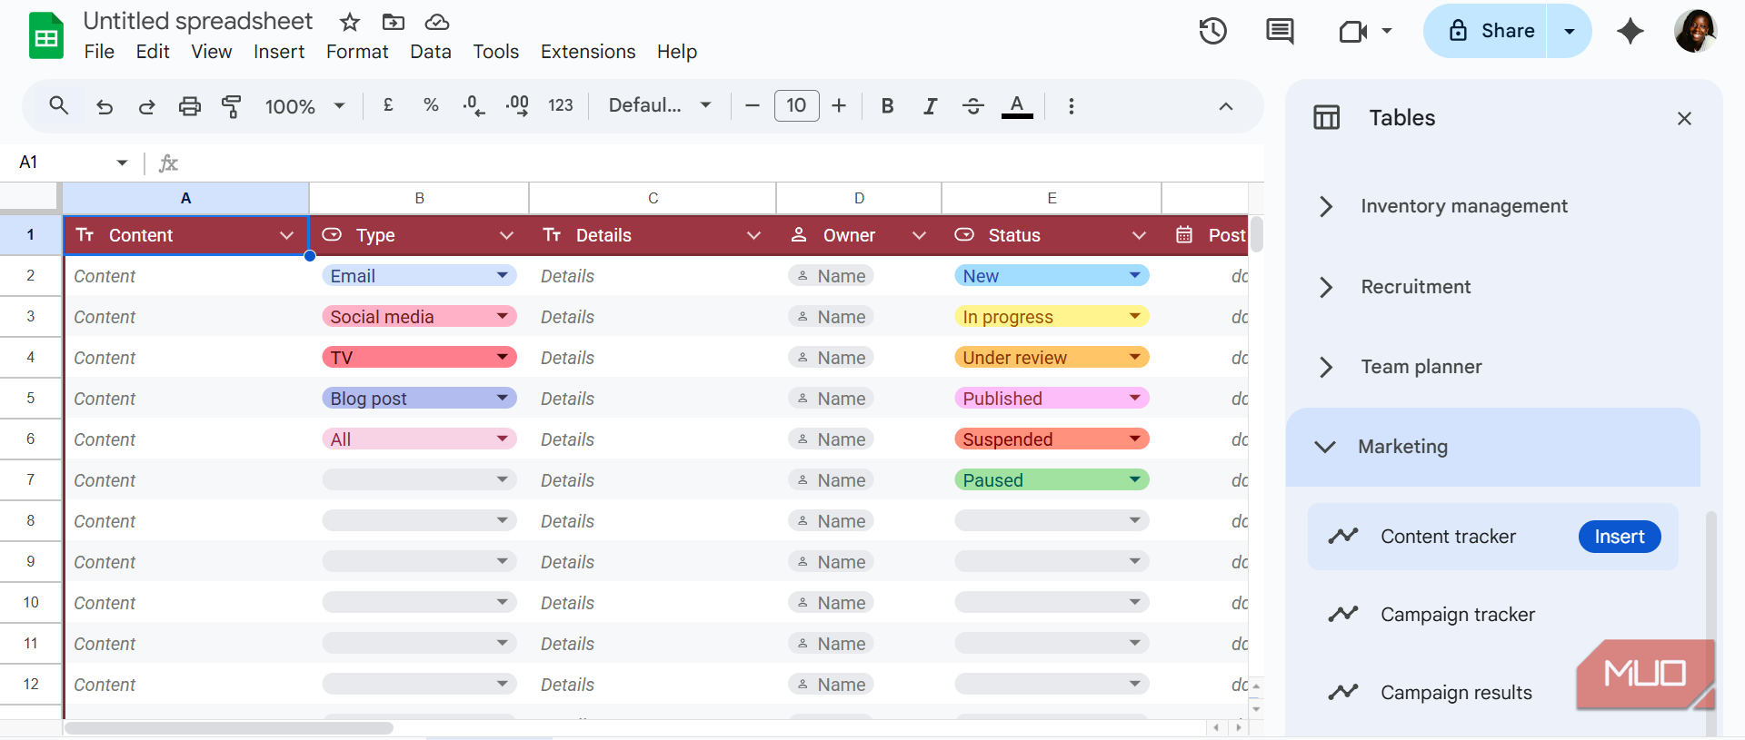Viewport: 1745px width, 740px height.
Task: Open the font family dropdown
Action: click(660, 105)
